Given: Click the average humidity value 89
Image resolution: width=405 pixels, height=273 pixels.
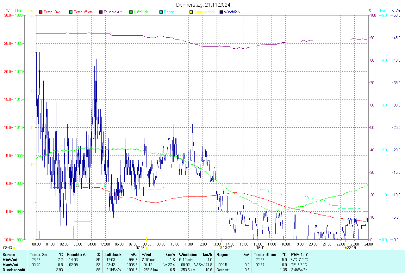Looking at the screenshot, I should 98,270.
